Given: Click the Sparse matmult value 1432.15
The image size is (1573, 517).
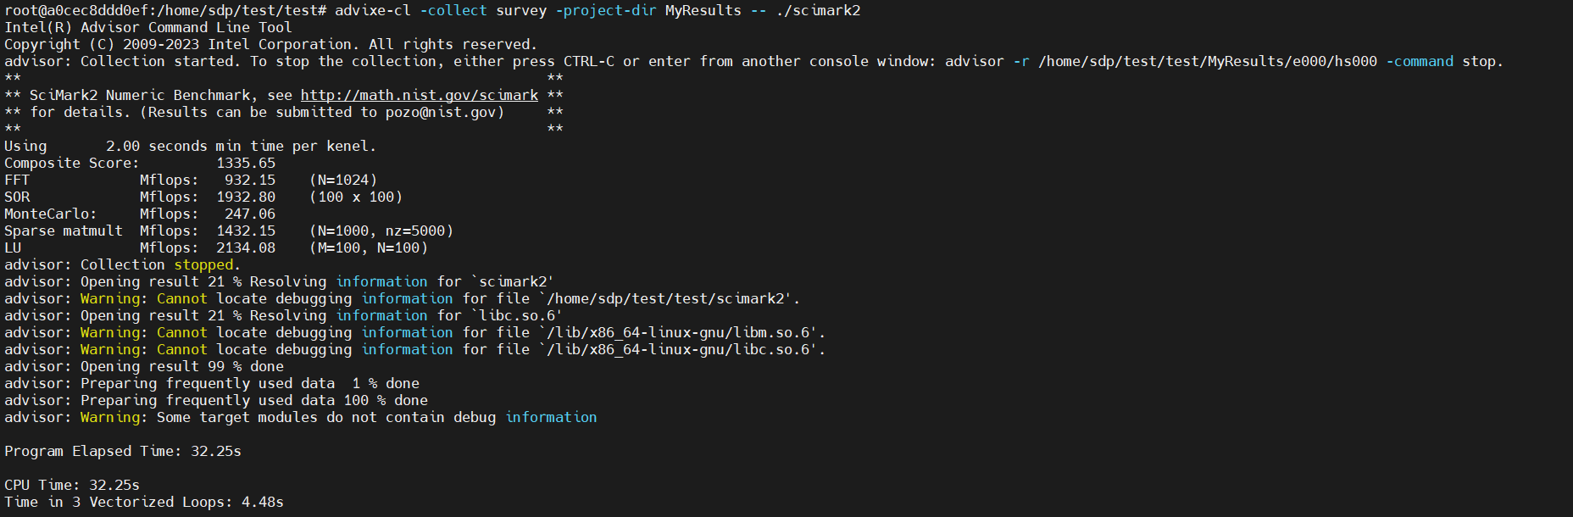Looking at the screenshot, I should coord(246,231).
